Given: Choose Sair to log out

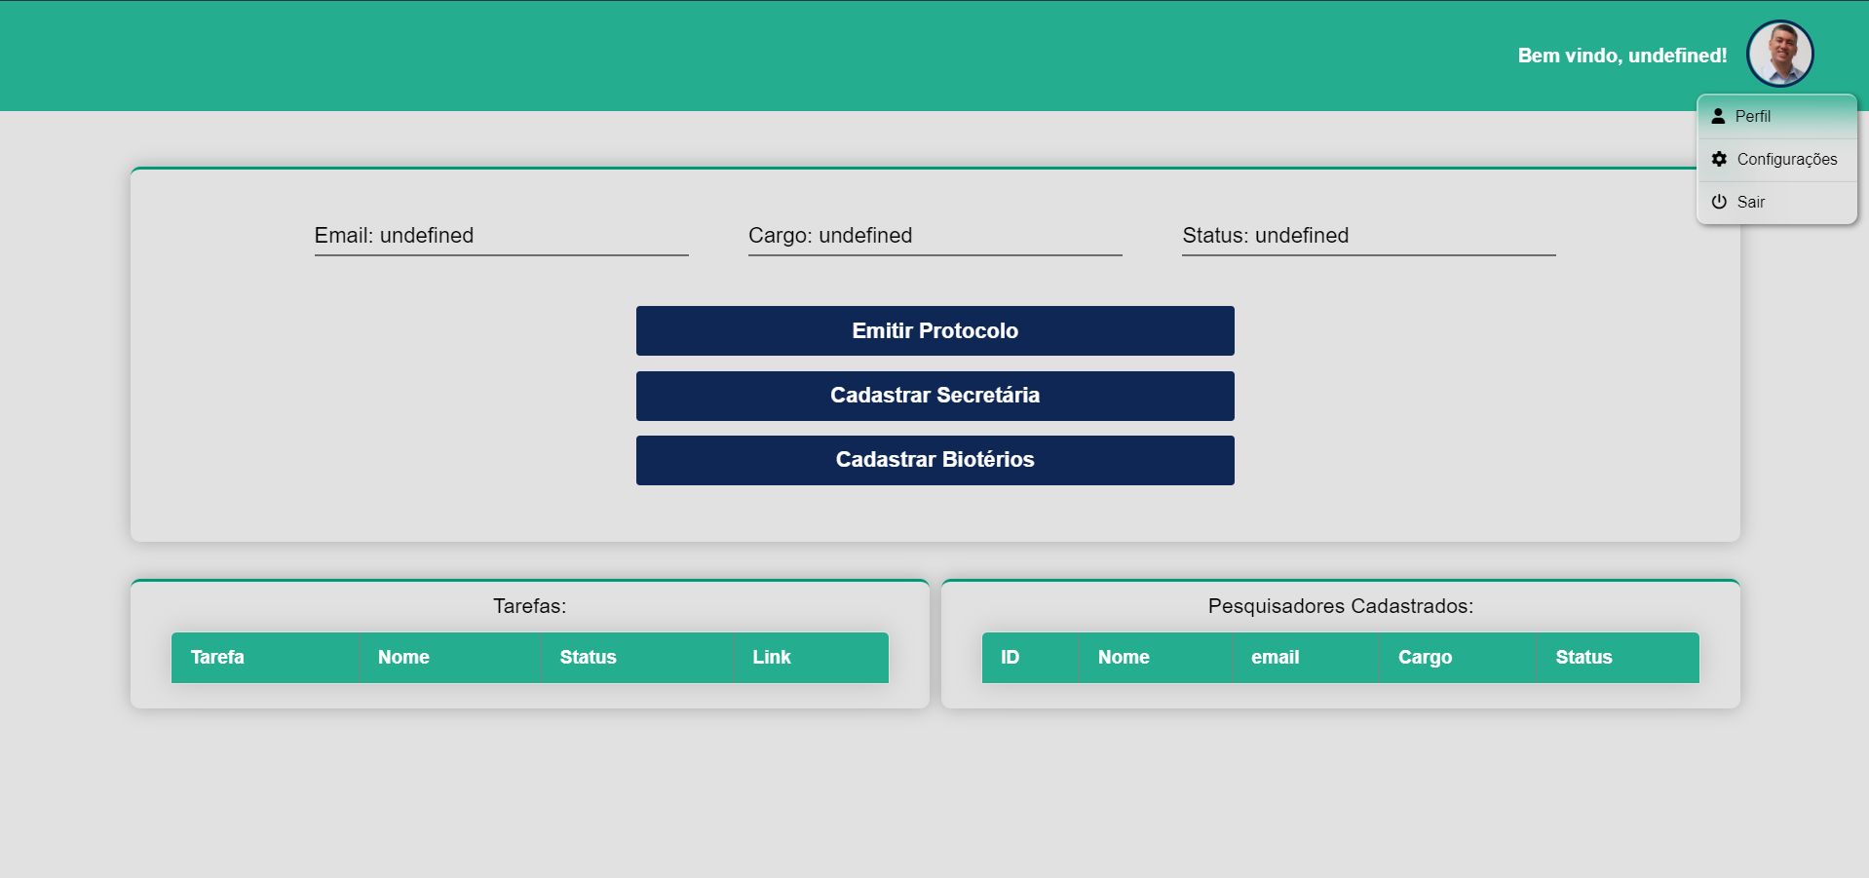Looking at the screenshot, I should 1776,203.
